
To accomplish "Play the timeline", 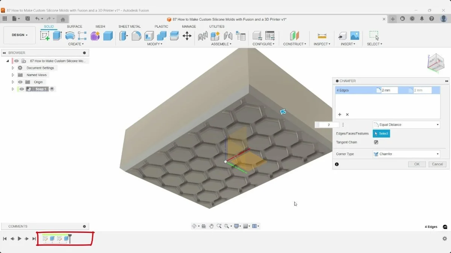I will point(20,239).
